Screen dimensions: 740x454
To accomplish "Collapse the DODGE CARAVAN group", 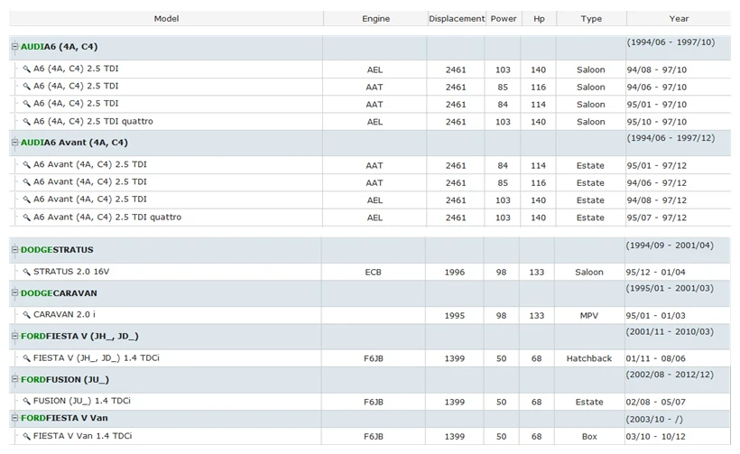I will pos(14,292).
